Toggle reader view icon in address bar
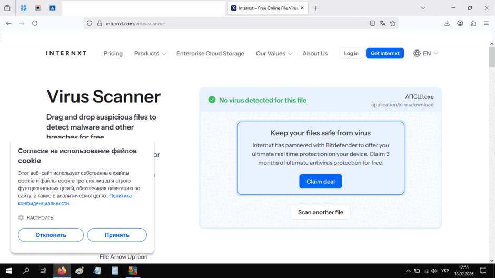This screenshot has height=278, width=495. (x=372, y=23)
